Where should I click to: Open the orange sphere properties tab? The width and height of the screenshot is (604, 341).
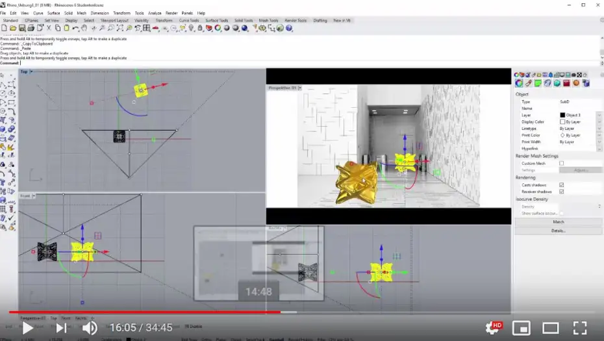click(x=576, y=83)
